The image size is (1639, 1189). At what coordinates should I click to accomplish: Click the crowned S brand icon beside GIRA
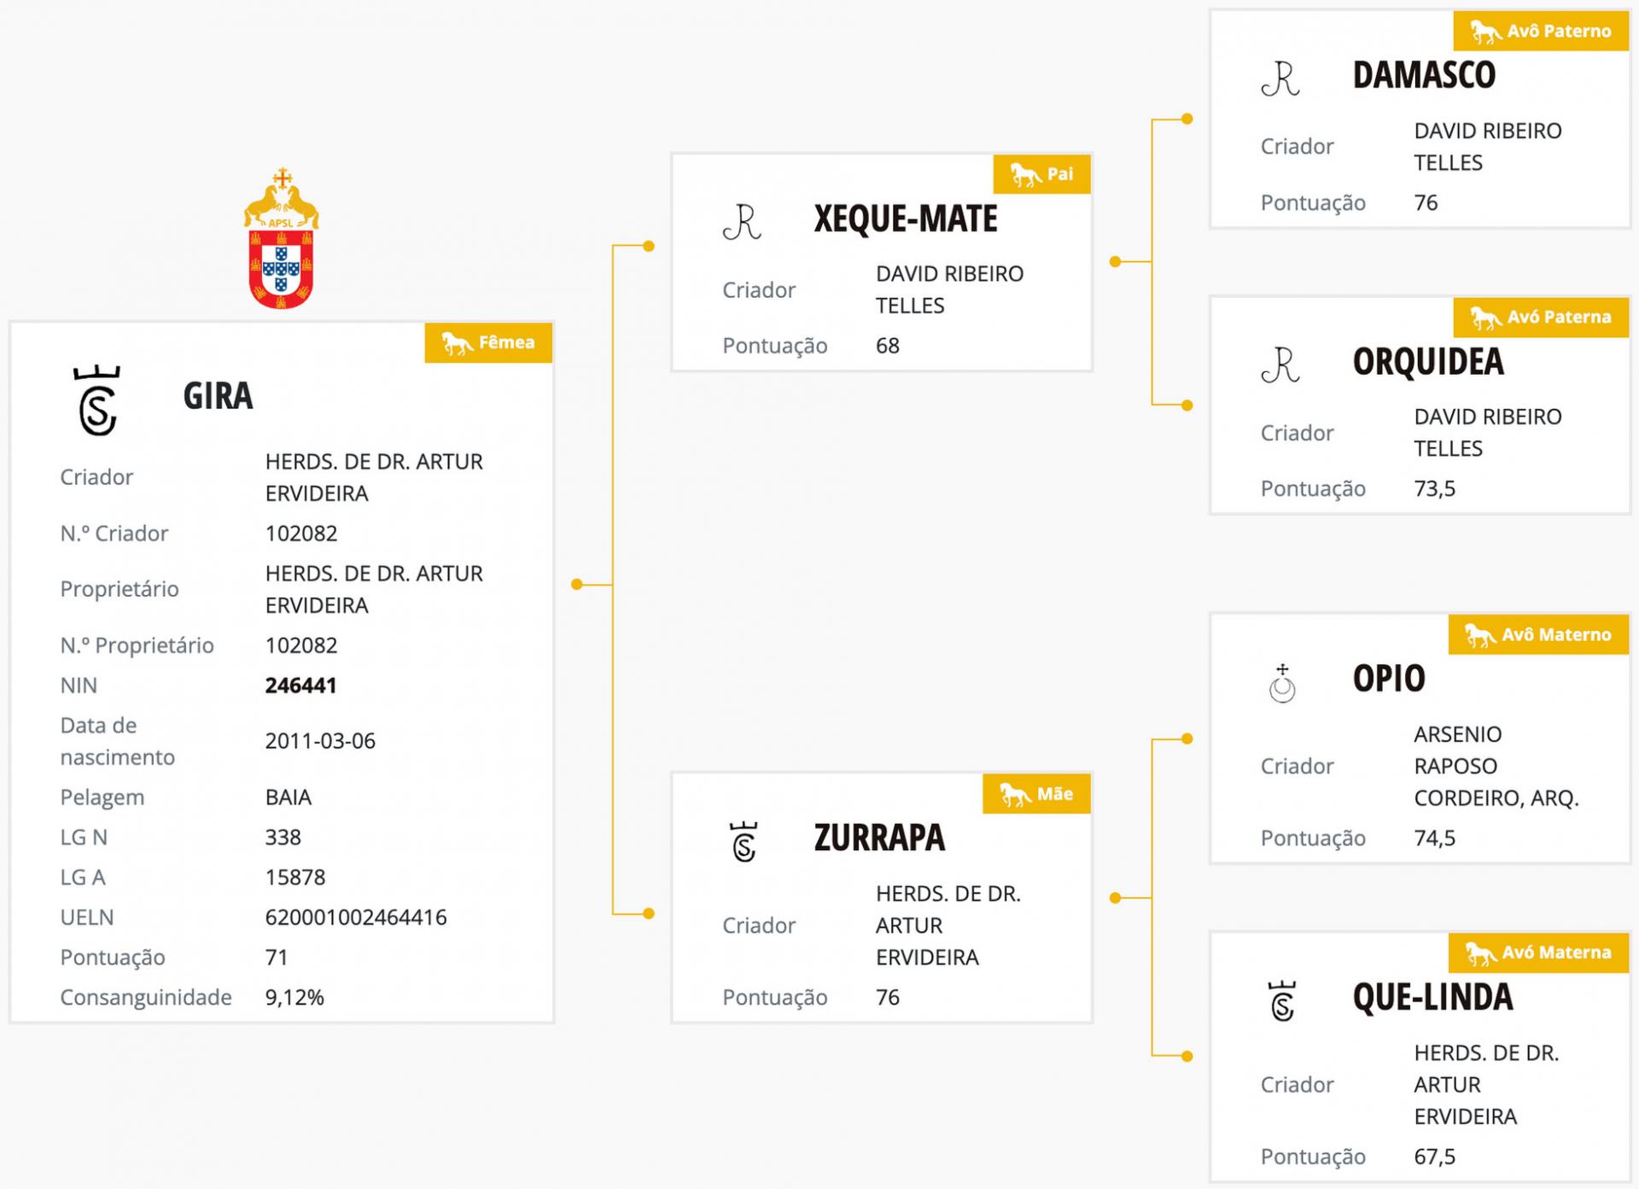[97, 400]
